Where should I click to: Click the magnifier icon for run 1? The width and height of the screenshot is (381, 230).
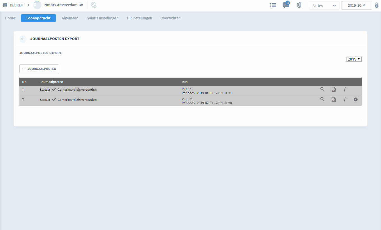[322, 89]
